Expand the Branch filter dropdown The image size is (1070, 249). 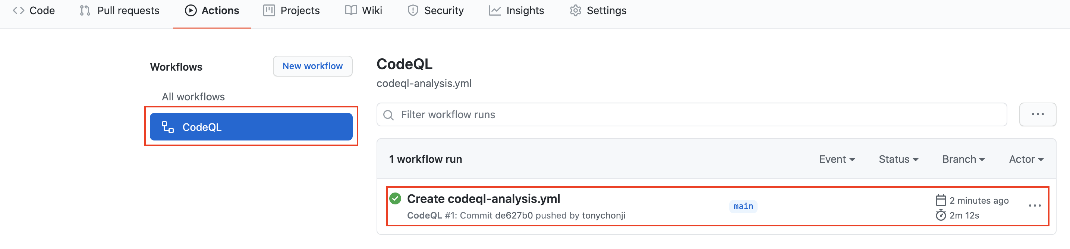click(963, 159)
